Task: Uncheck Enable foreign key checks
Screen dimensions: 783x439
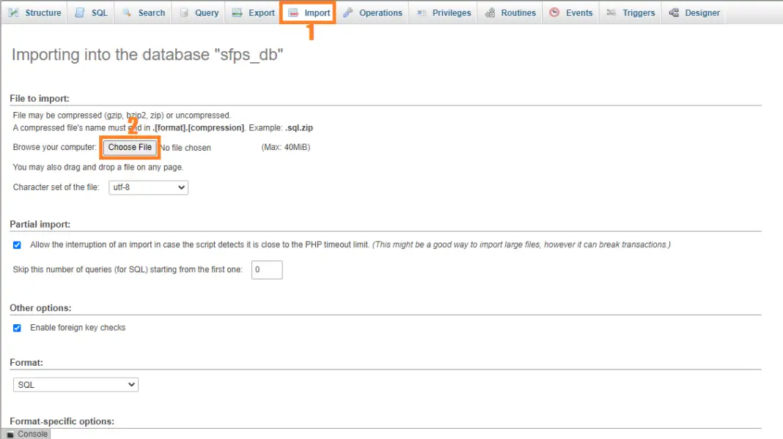Action: [x=17, y=328]
